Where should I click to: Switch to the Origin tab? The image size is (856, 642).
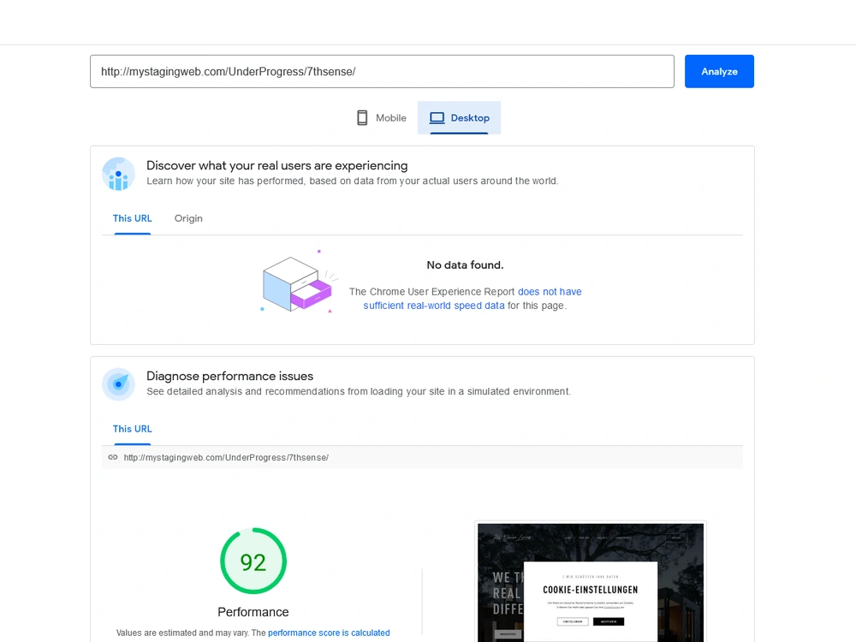click(188, 218)
